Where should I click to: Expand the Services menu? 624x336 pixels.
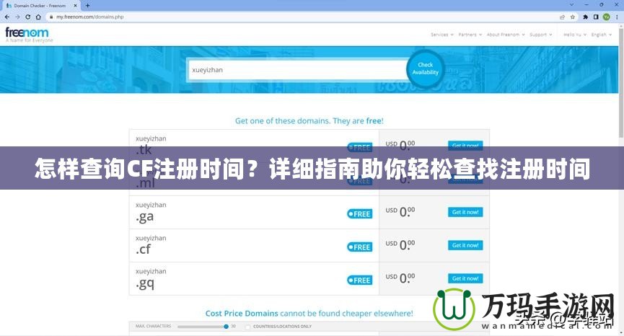point(441,35)
